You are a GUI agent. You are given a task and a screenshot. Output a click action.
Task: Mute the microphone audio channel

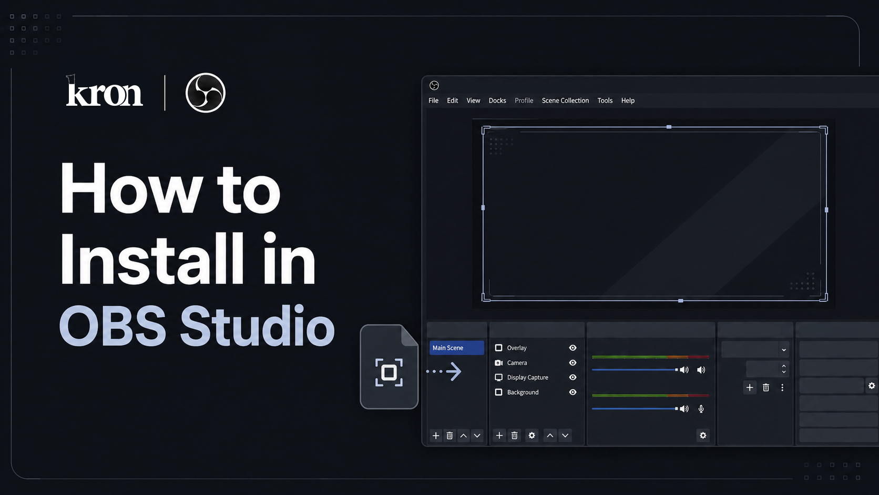coord(701,409)
